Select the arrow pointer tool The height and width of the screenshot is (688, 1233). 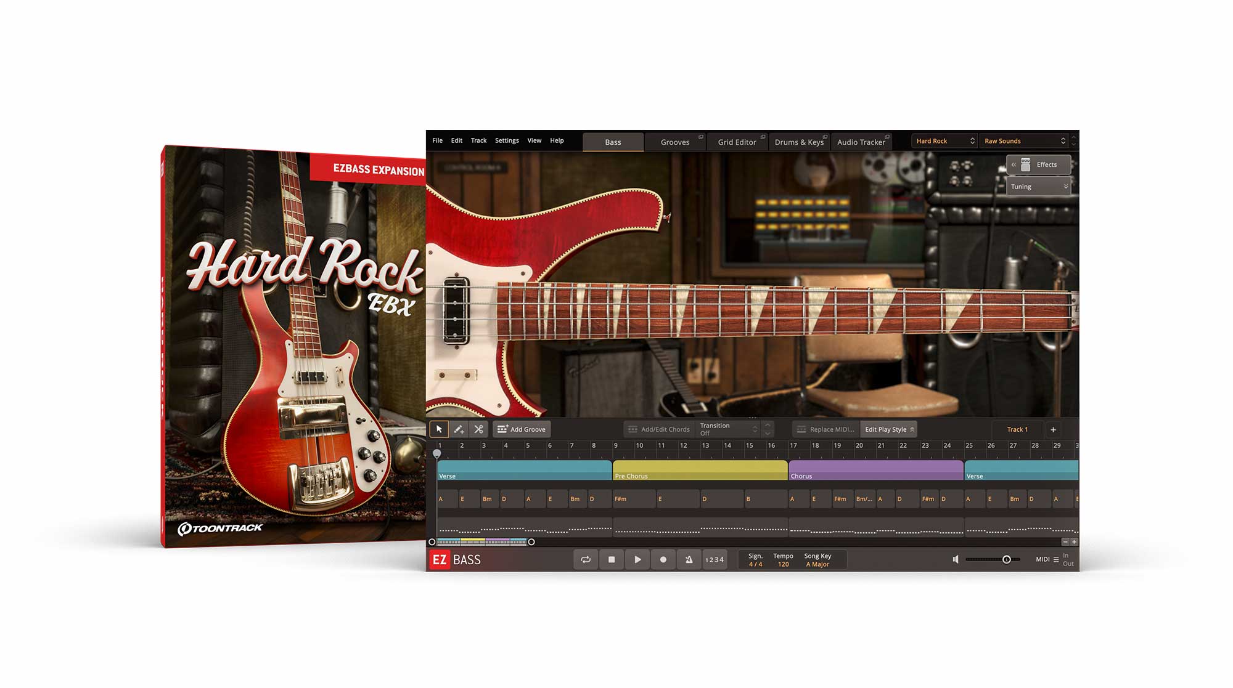[439, 429]
